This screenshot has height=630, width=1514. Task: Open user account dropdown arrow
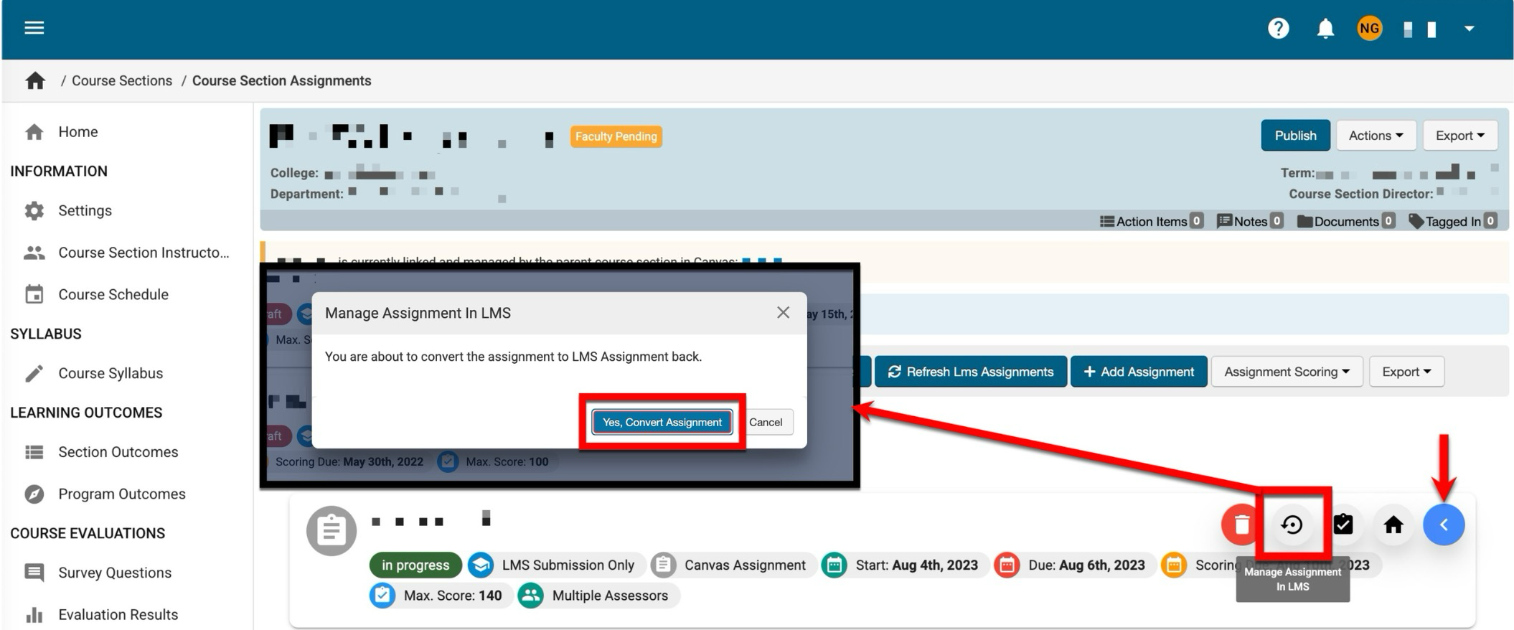point(1469,29)
